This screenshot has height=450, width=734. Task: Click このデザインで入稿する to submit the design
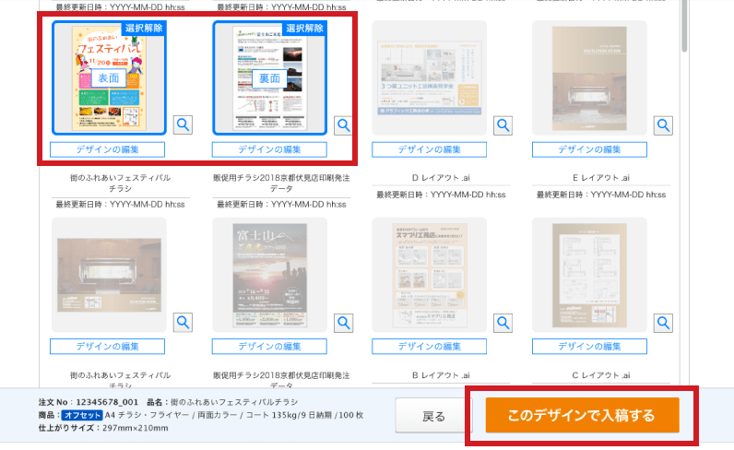coord(582,416)
